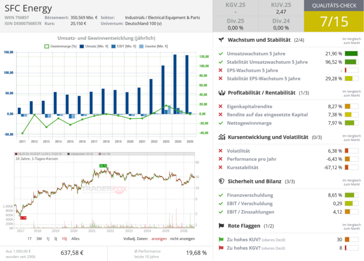Click the black flag icon beside Rote Flaggen
This screenshot has height=261, width=364.
click(221, 226)
